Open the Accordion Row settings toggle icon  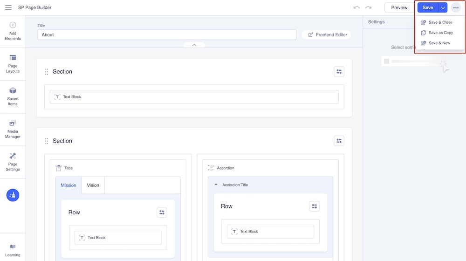(315, 206)
